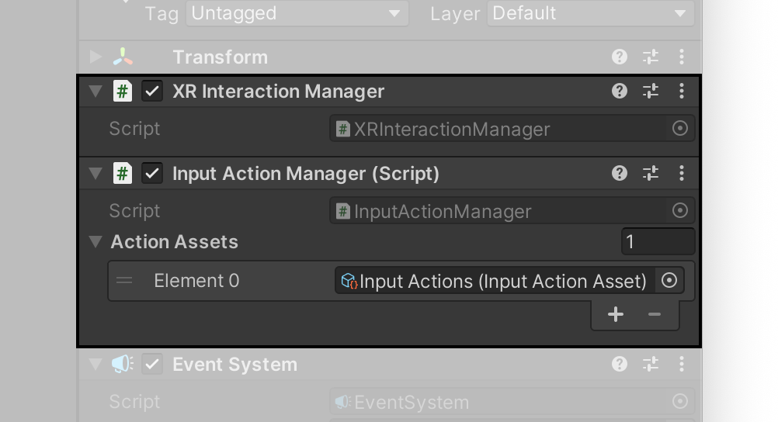Open presets for Input Action Manager component
This screenshot has width=778, height=422.
click(x=651, y=174)
